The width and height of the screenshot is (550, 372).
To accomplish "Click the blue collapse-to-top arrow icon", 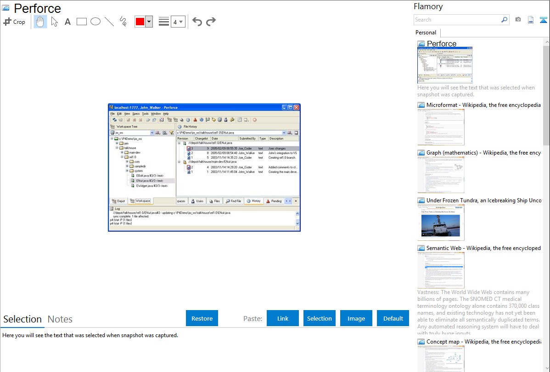I will click(543, 20).
